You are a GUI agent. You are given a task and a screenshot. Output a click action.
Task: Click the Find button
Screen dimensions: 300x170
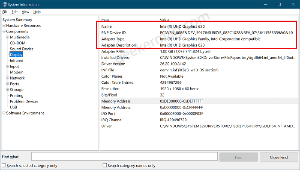pyautogui.click(x=239, y=157)
